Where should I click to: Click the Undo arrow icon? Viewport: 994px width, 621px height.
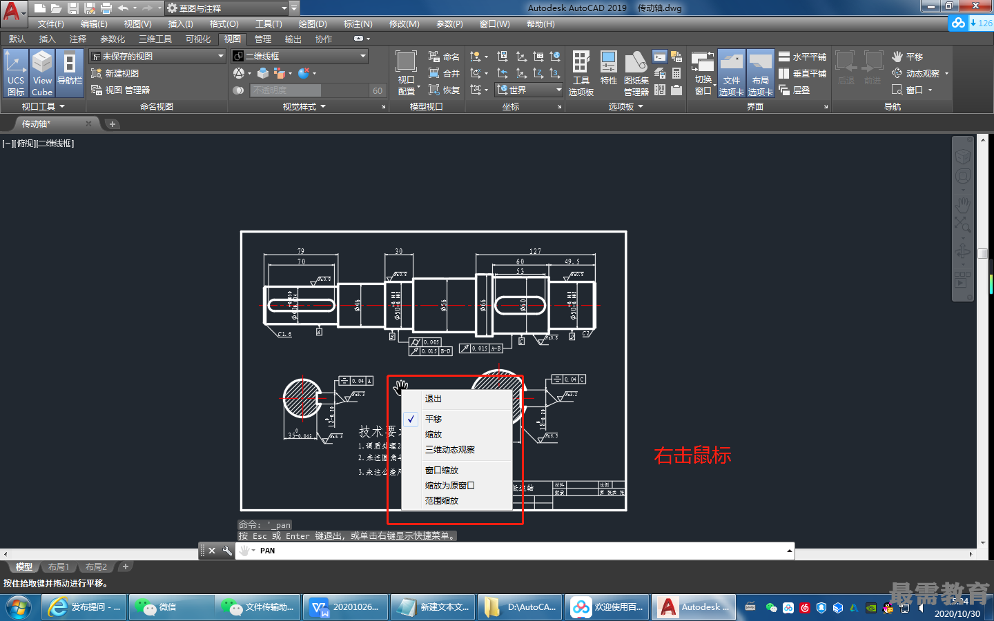(x=123, y=8)
